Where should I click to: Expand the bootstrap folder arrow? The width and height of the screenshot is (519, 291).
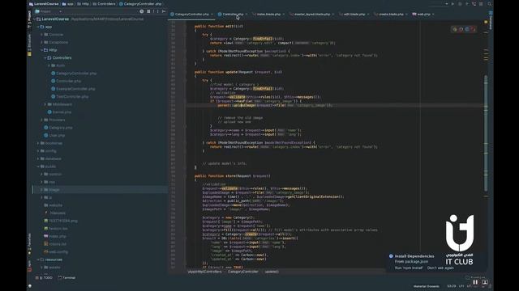(x=38, y=143)
